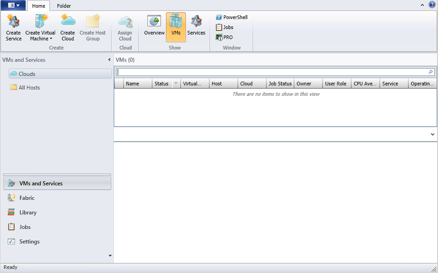Viewport: 438px width, 273px height.
Task: Go to the Library workspace
Action: [x=28, y=213]
